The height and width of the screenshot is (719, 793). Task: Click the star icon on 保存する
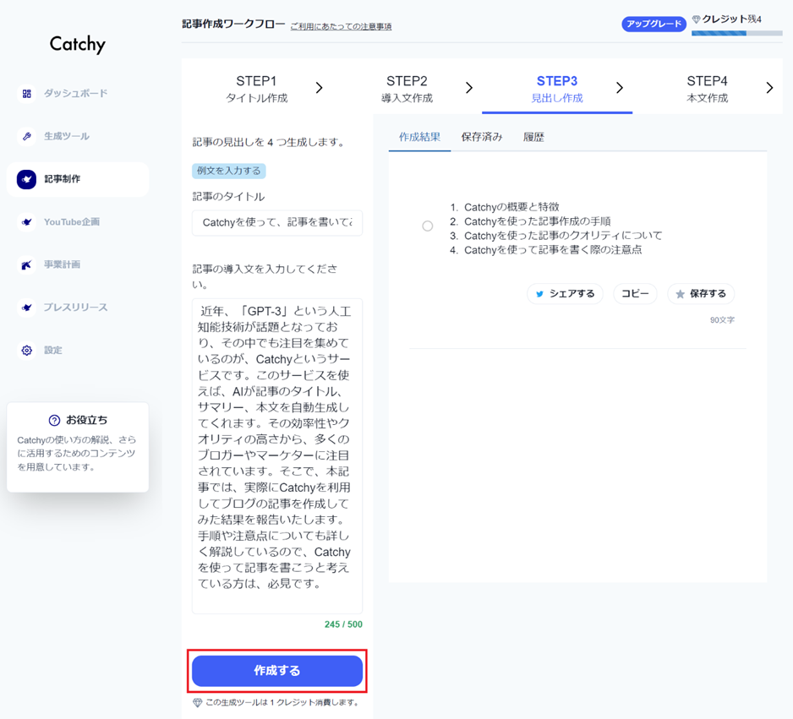[x=681, y=294]
